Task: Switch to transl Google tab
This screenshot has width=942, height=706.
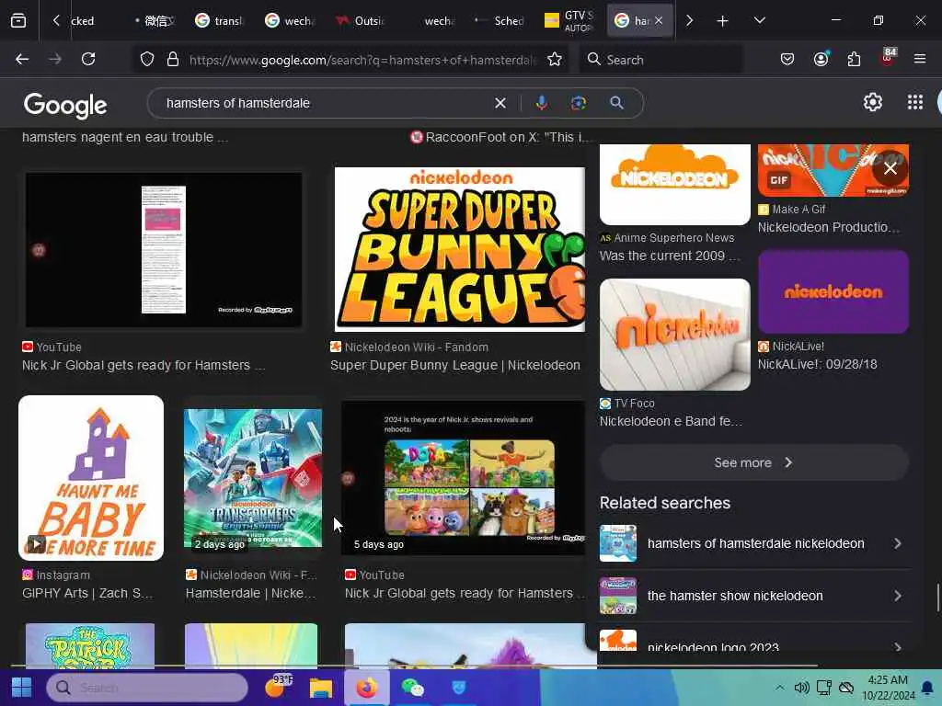Action: point(219,21)
